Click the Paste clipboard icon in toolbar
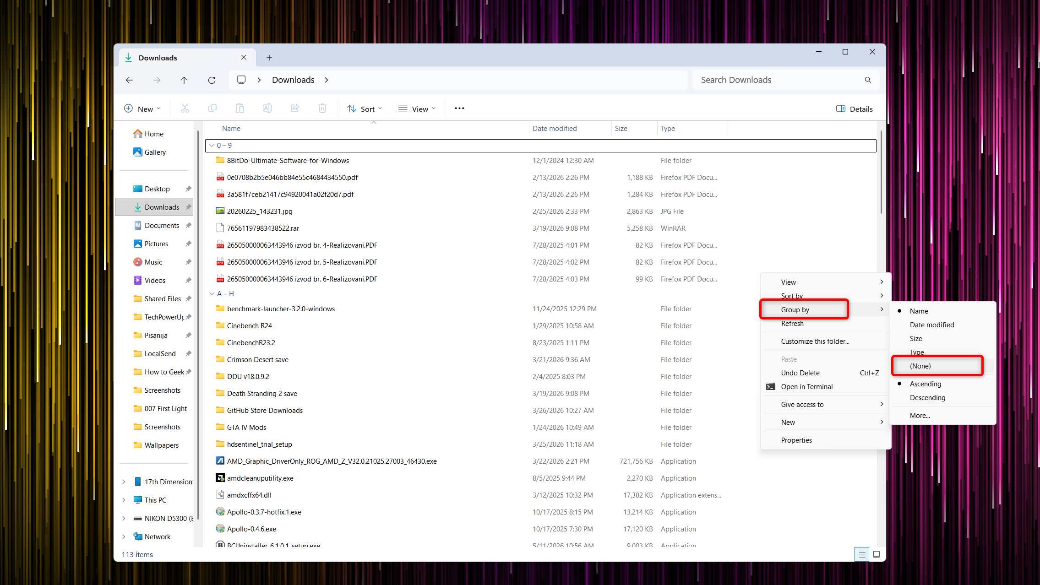 pos(240,108)
